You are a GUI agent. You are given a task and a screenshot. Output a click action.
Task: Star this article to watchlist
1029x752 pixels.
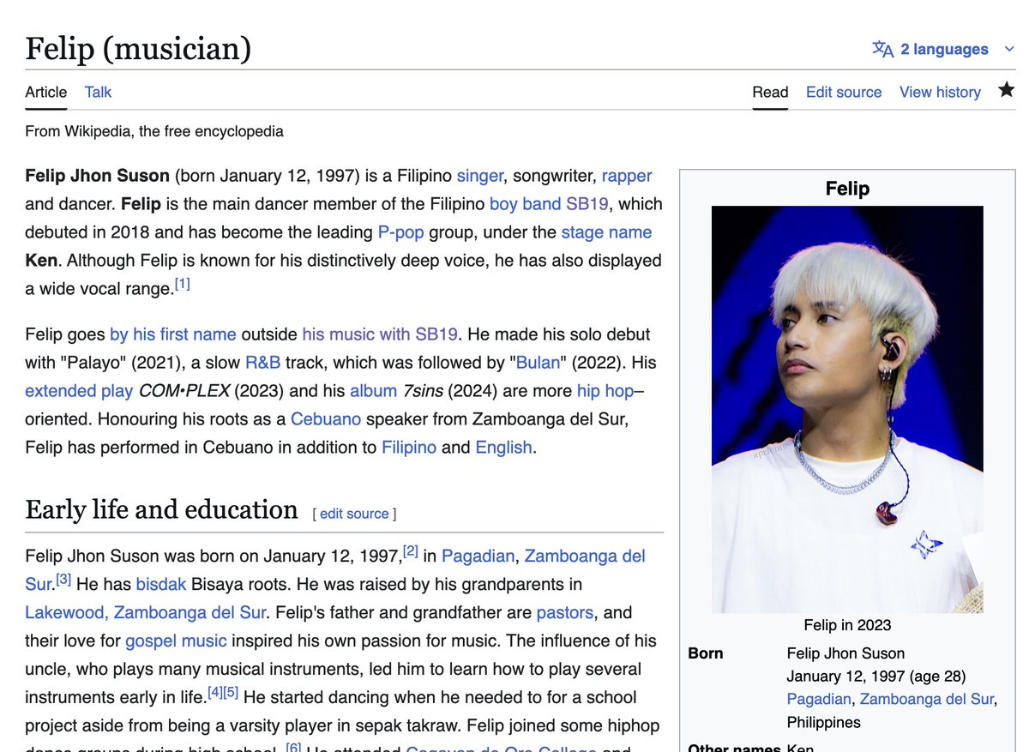tap(1007, 88)
